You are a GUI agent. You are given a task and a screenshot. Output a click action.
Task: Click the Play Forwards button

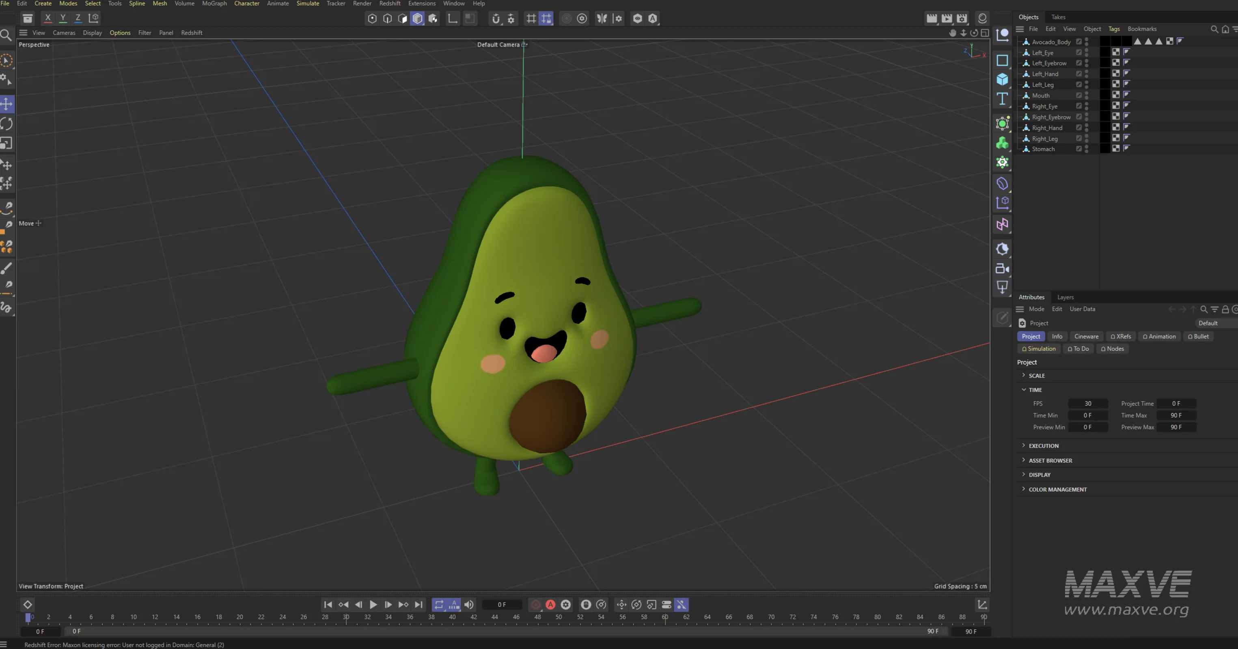point(373,604)
